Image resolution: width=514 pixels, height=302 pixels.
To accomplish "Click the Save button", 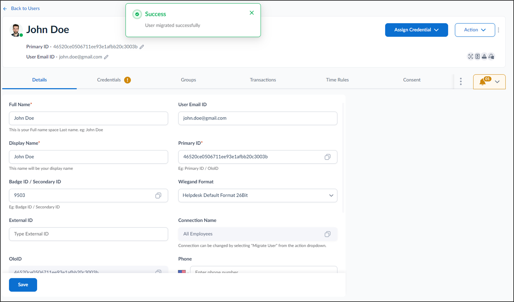I will coord(23,285).
